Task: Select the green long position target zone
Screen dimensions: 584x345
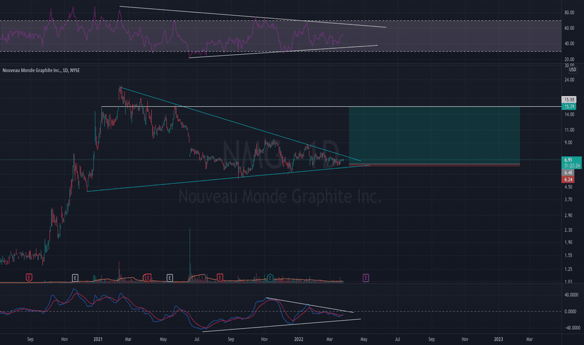Action: [x=434, y=135]
